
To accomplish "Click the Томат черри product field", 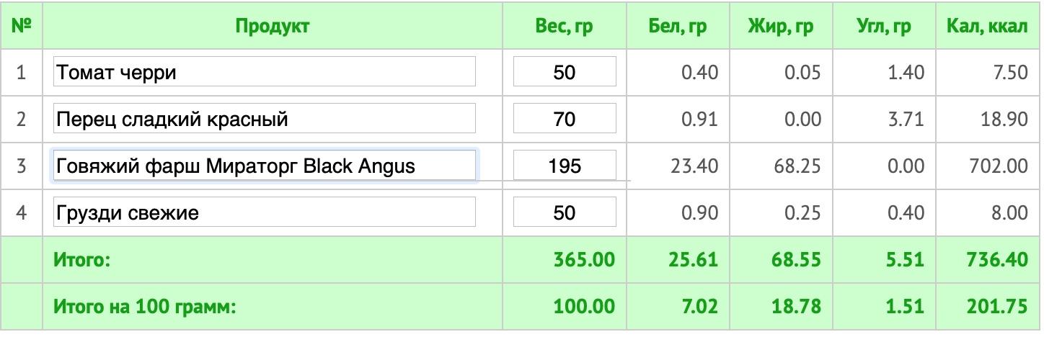I will click(x=265, y=72).
